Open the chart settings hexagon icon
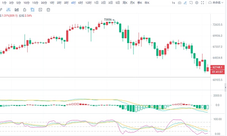 [197, 3]
